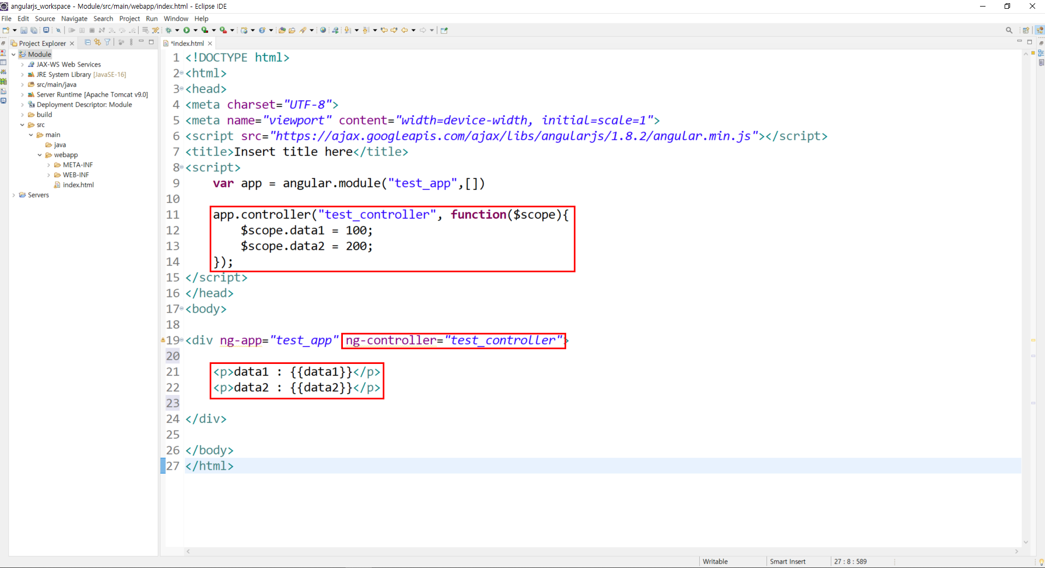The image size is (1045, 568).
Task: Open the Source menu
Action: click(x=45, y=19)
